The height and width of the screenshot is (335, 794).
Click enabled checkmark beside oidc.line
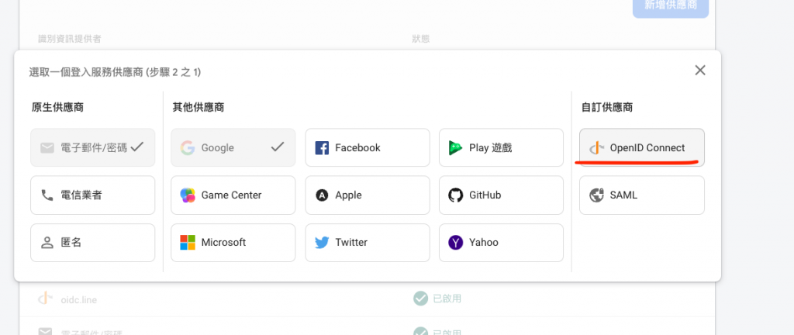[420, 299]
